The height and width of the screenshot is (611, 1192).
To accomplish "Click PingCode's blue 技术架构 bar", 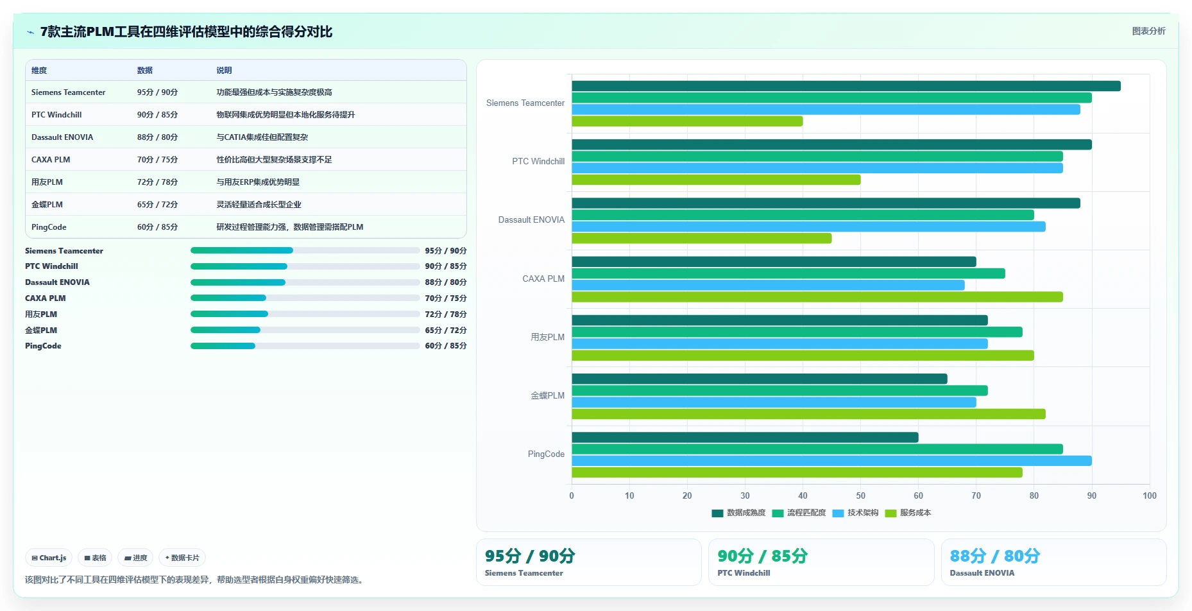I will (831, 461).
